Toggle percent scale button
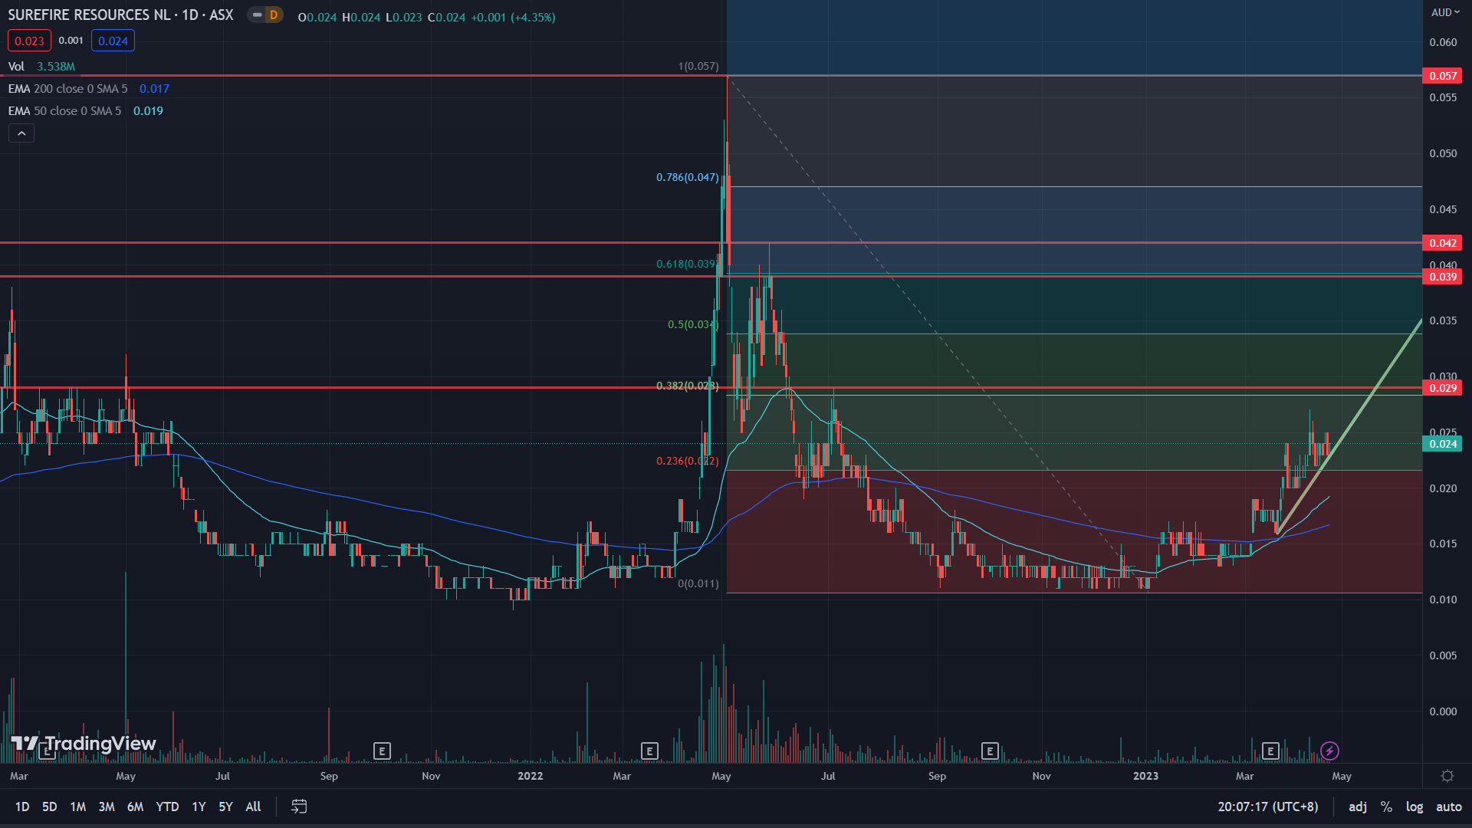This screenshot has height=828, width=1472. click(x=1386, y=807)
